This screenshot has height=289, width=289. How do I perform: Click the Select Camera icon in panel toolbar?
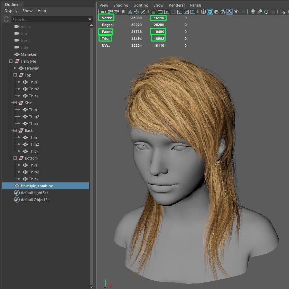click(104, 12)
